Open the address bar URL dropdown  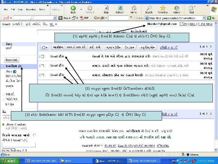tap(204, 18)
